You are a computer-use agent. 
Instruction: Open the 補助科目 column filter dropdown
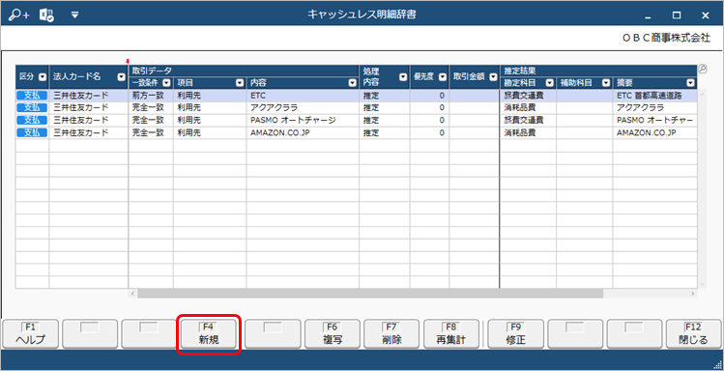tap(606, 83)
